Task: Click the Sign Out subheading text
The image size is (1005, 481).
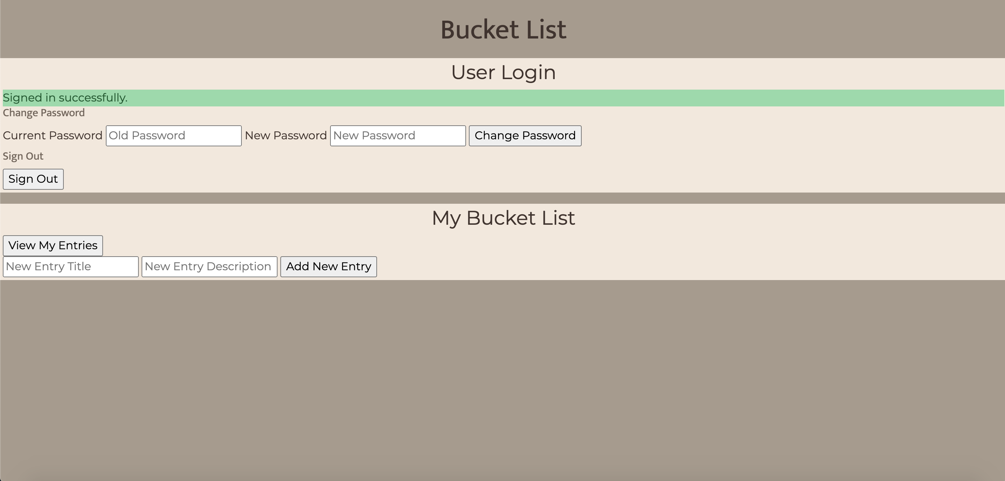Action: pos(23,156)
